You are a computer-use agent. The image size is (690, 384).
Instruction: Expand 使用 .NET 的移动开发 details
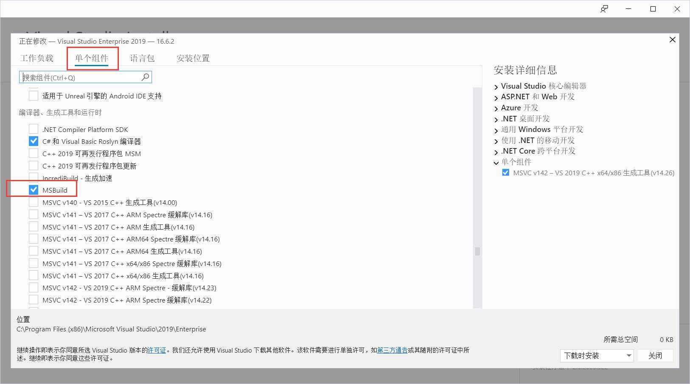[x=496, y=141]
